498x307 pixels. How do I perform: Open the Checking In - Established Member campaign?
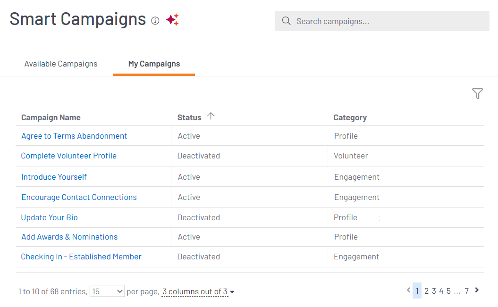tap(81, 257)
